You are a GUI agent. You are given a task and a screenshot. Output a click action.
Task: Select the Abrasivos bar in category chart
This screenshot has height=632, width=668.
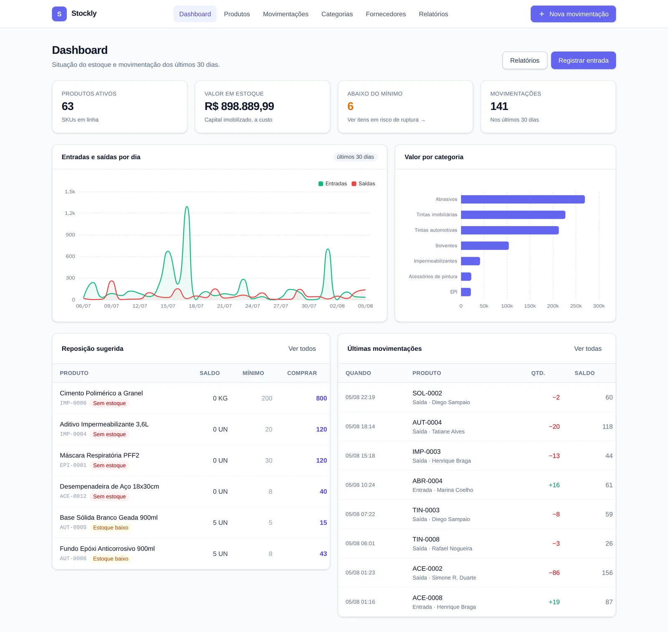click(523, 199)
